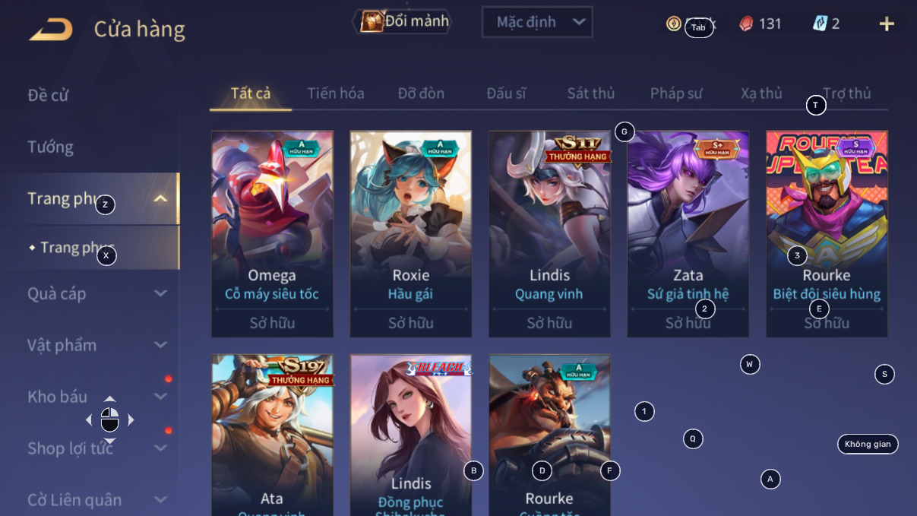917x516 pixels.
Task: Click the Không gian key overlay
Action: (868, 444)
